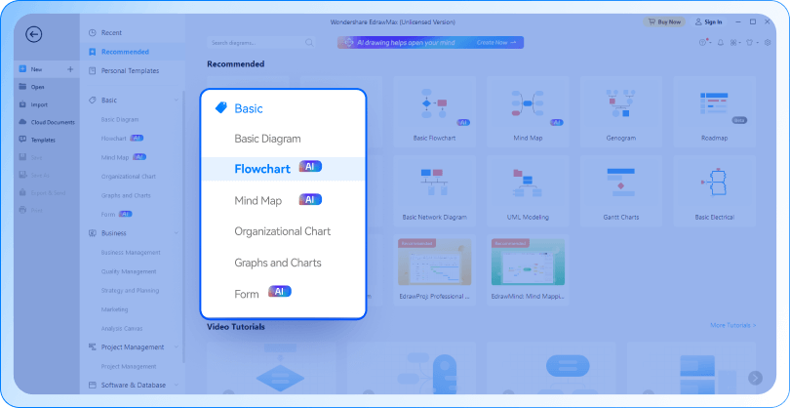Screen dimensions: 790x408
Task: Click the back arrow circle icon
Action: (34, 34)
